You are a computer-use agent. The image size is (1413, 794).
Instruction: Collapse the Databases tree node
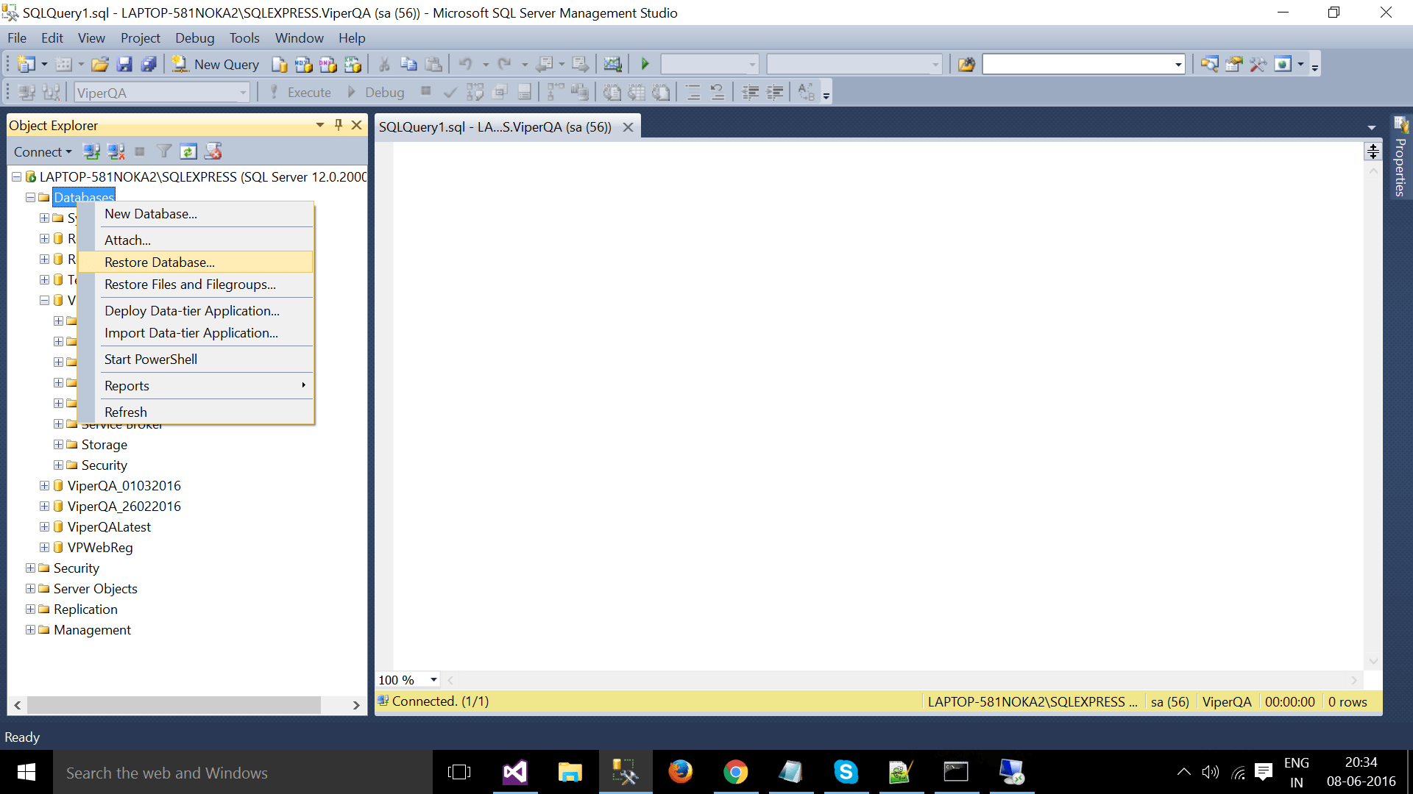coord(30,198)
